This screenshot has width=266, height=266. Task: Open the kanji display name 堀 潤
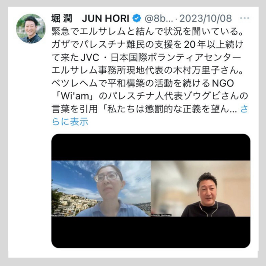[x=62, y=18]
